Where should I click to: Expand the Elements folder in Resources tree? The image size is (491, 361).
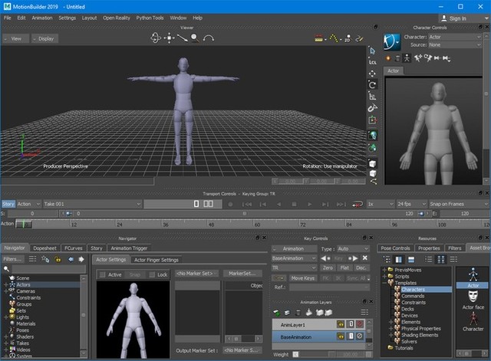click(x=393, y=323)
